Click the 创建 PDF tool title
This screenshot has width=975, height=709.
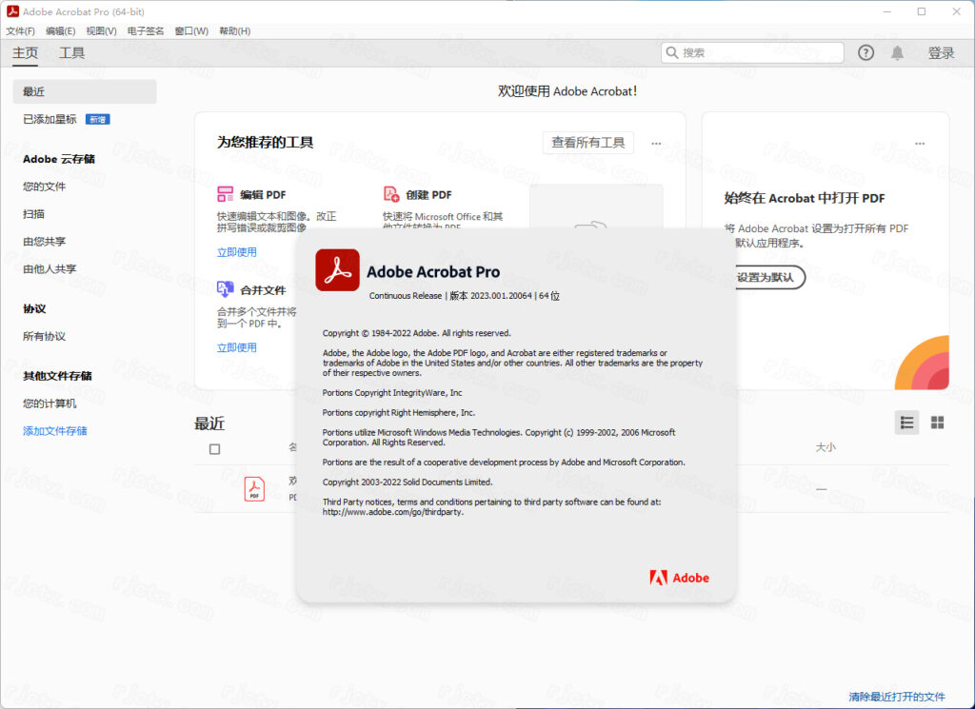pyautogui.click(x=429, y=194)
